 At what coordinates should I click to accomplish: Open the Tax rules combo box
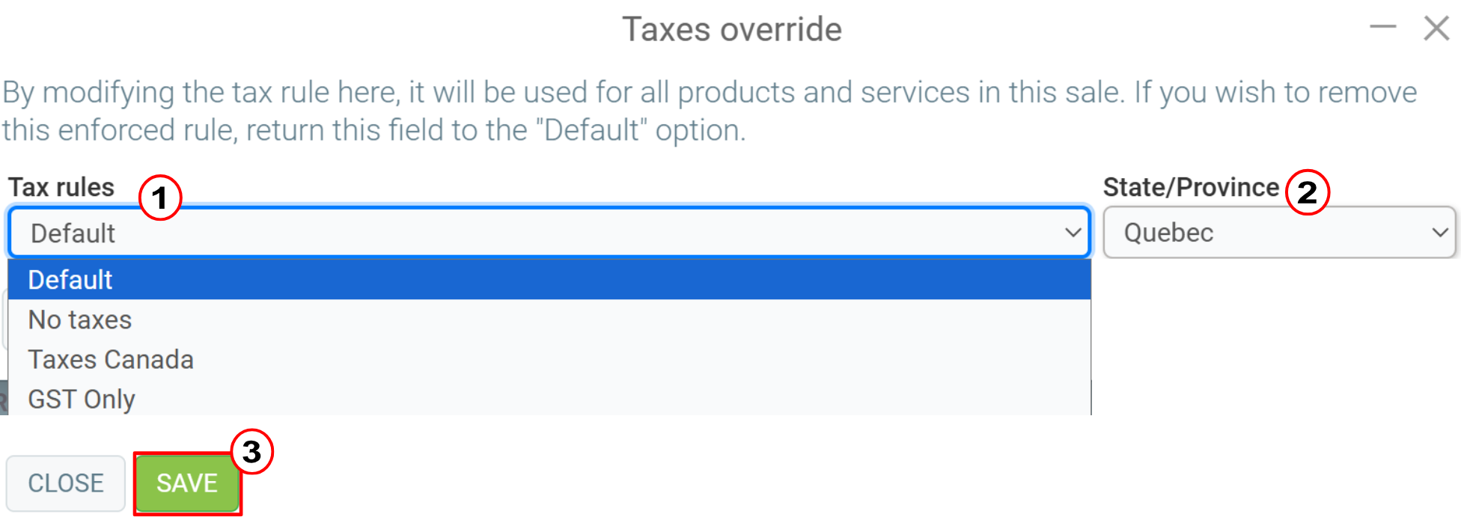549,233
